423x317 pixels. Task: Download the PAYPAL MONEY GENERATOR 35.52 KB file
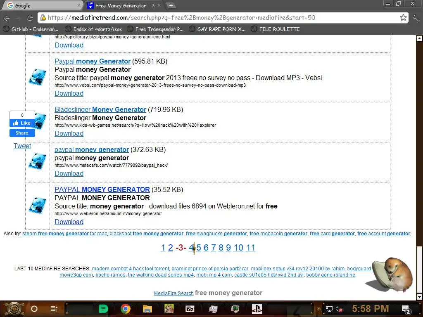pos(69,222)
